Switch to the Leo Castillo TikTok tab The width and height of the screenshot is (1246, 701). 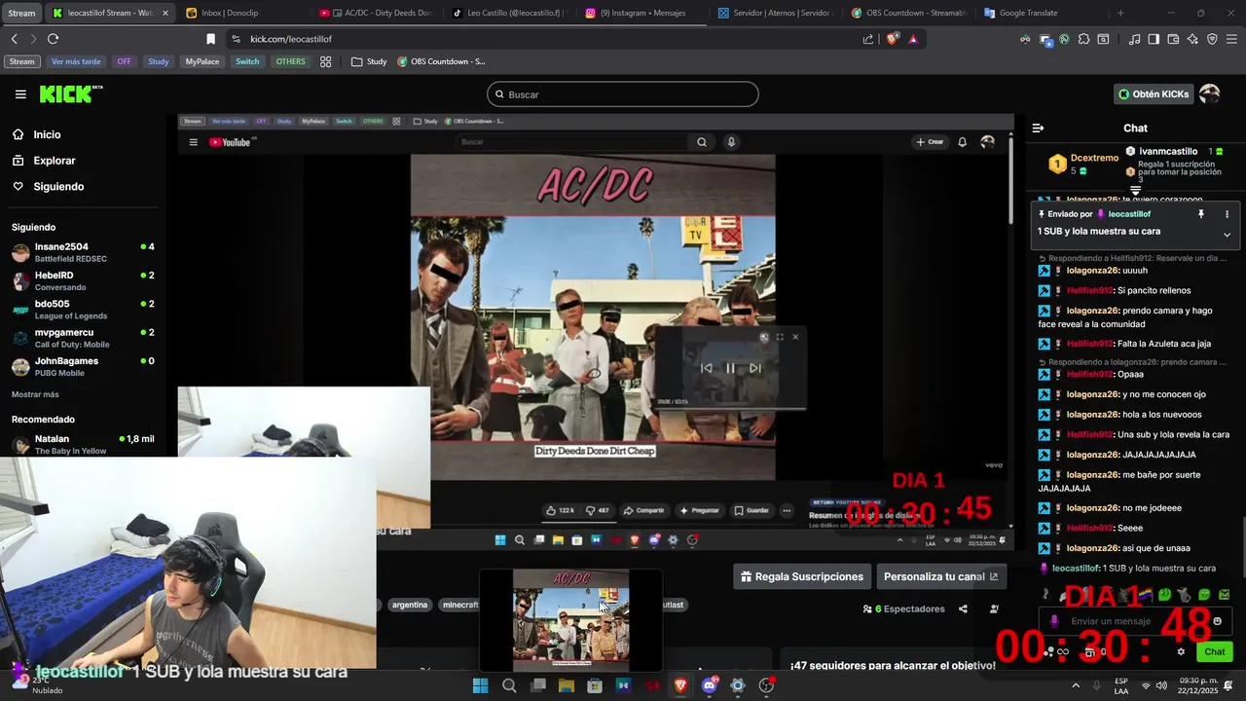[x=510, y=13]
